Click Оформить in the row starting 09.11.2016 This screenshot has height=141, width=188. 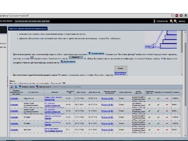(x=14, y=105)
